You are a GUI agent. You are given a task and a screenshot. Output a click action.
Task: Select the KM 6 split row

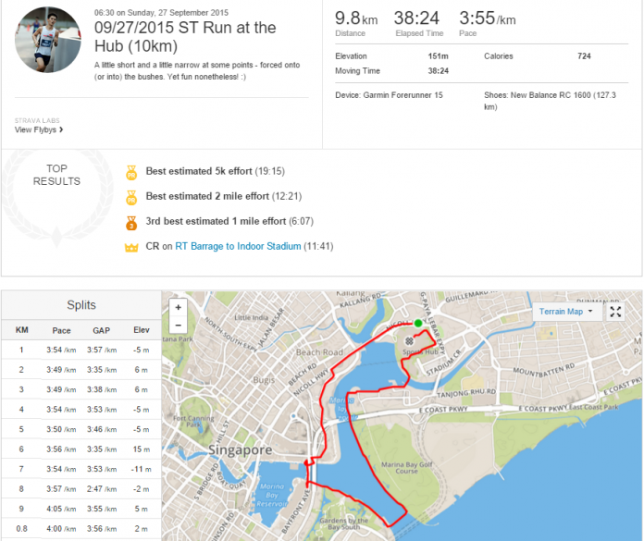coord(80,449)
